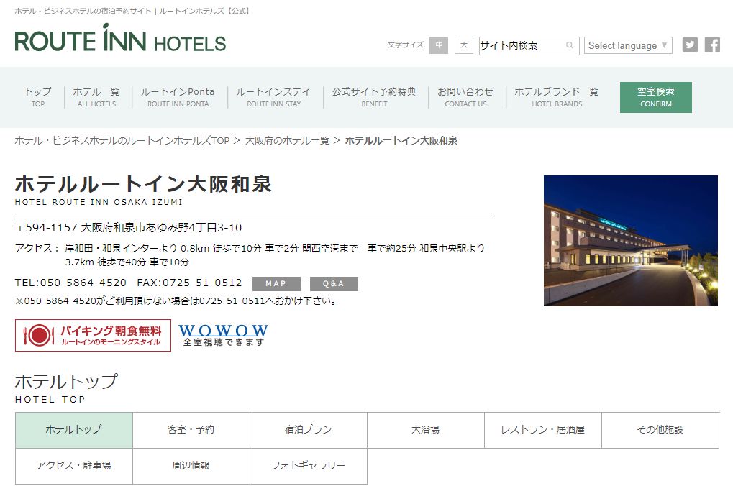Select the レストラン・居酒屋 tab
Screen dimensions: 733x486
(543, 430)
